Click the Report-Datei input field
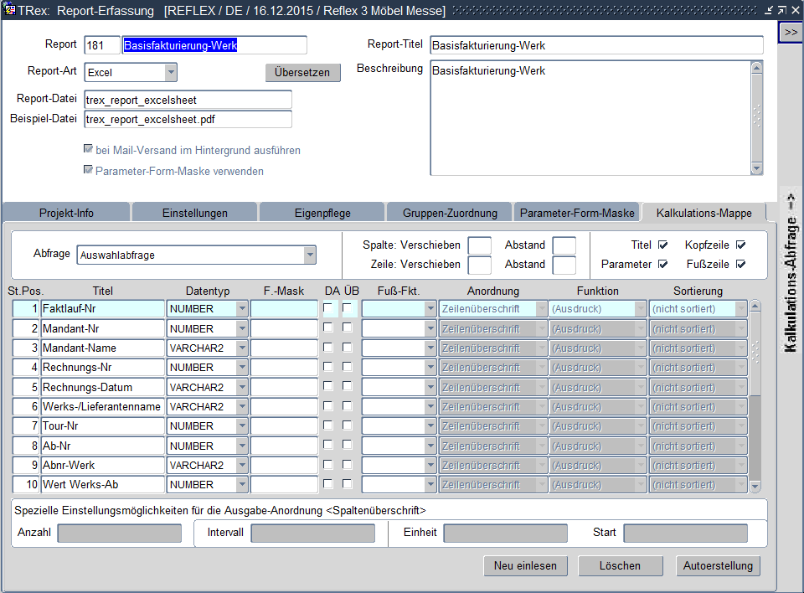 click(x=188, y=100)
